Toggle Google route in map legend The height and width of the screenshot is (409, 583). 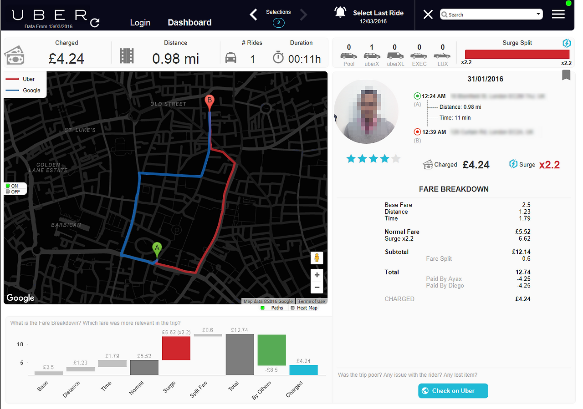(x=23, y=91)
